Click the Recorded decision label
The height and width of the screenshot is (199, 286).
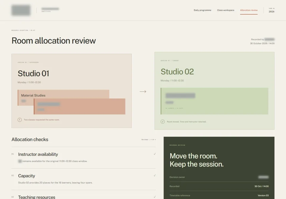[x=177, y=145]
